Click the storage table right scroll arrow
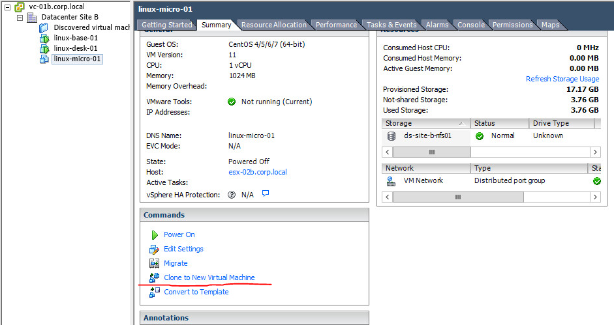The image size is (614, 325). (x=595, y=152)
